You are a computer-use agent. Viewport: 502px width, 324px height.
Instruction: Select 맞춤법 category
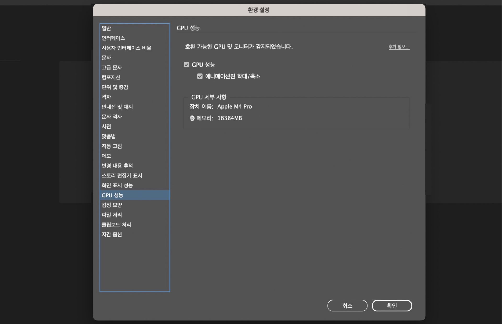click(x=109, y=136)
